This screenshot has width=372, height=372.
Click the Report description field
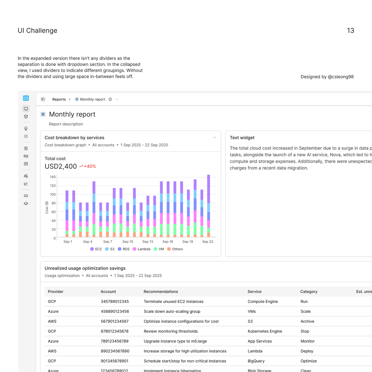pos(66,124)
